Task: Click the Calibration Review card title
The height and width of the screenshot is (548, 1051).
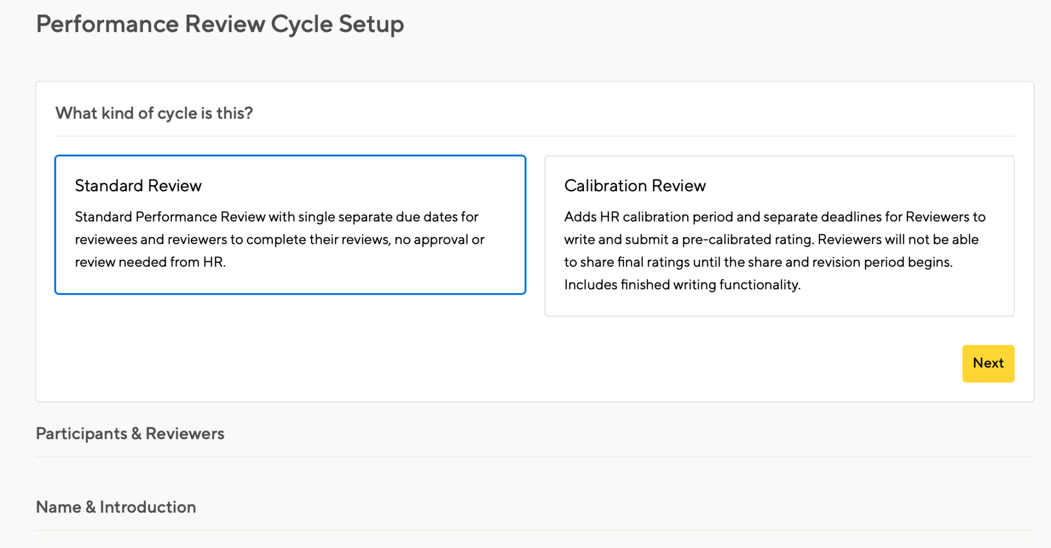Action: pyautogui.click(x=635, y=185)
